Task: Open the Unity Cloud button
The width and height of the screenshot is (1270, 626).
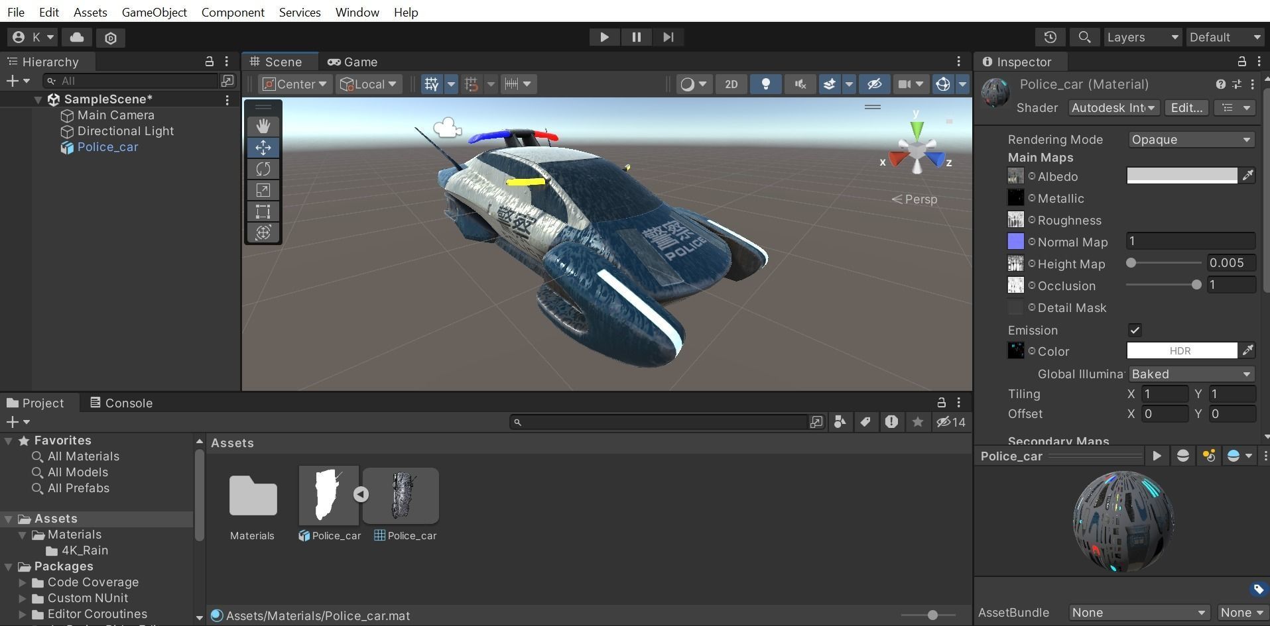Action: tap(77, 38)
